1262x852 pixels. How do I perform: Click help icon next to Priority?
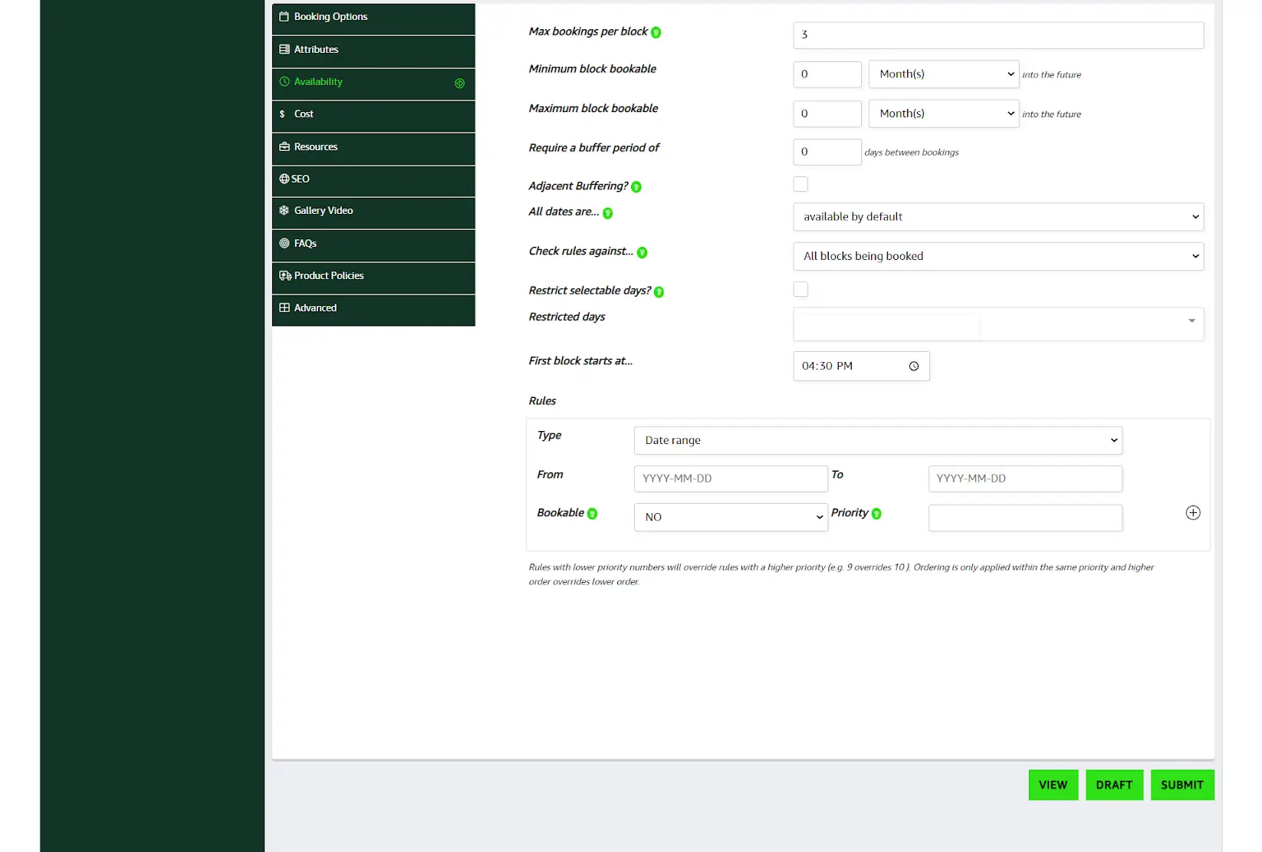876,514
